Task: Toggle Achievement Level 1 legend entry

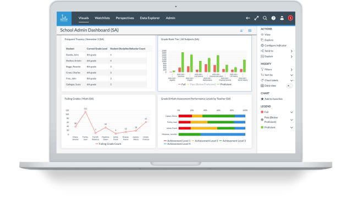Action: 177,141
